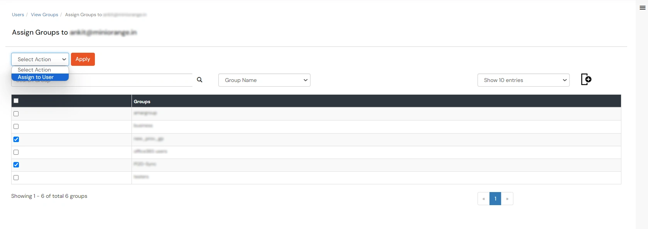Image resolution: width=648 pixels, height=229 pixels.
Task: Uncheck the fifth group row checkbox
Action: [x=16, y=165]
